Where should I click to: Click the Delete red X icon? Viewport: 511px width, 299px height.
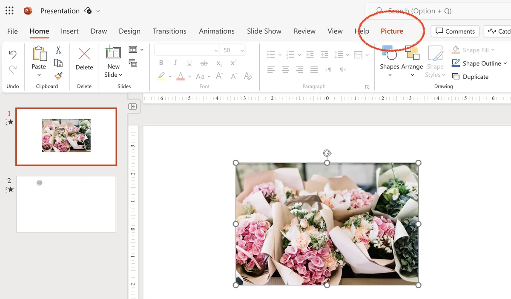(x=84, y=54)
